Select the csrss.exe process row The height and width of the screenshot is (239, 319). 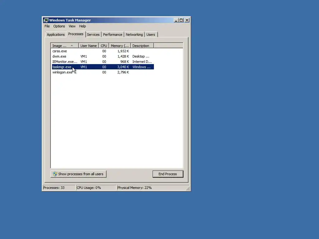point(103,51)
